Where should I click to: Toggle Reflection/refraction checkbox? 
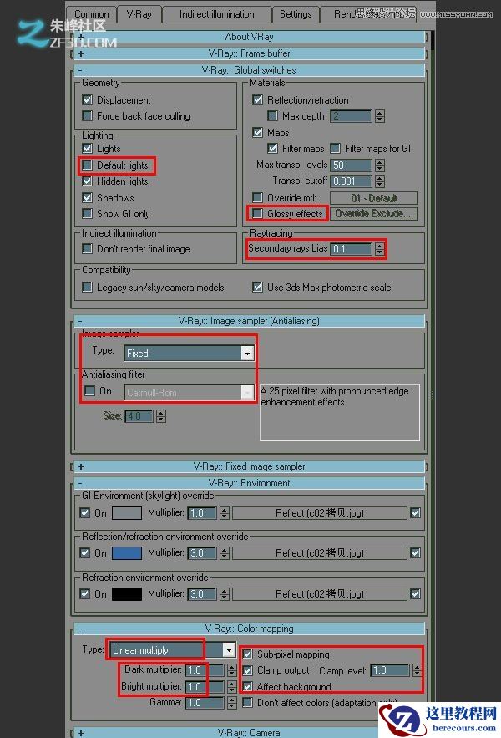pos(257,99)
